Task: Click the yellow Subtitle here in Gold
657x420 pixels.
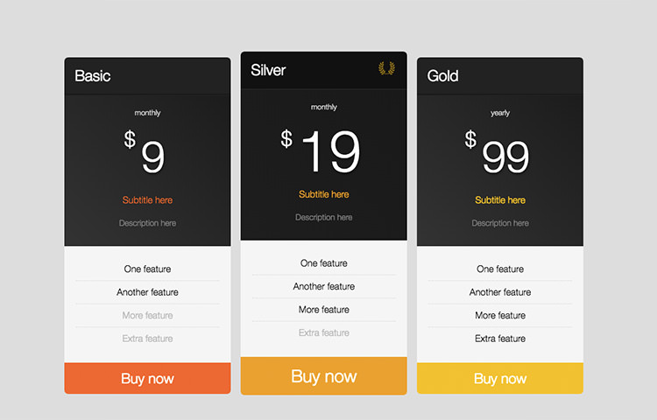Action: (x=500, y=200)
